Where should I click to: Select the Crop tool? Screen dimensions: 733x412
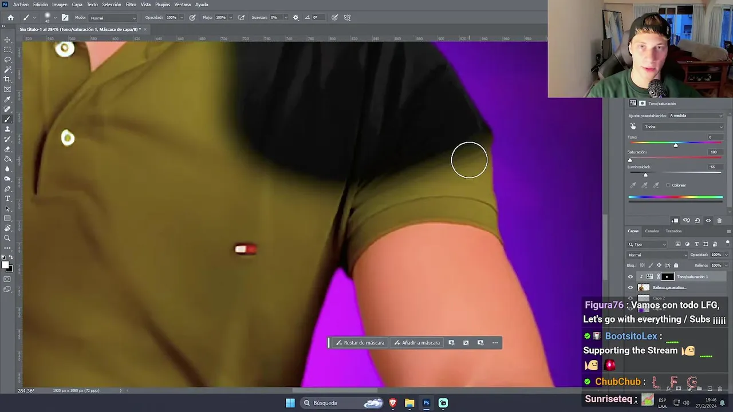[7, 80]
